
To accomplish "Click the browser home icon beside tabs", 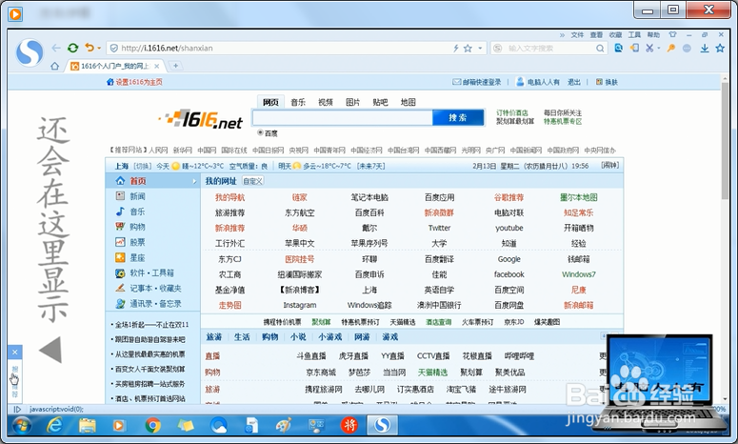I will point(54,66).
